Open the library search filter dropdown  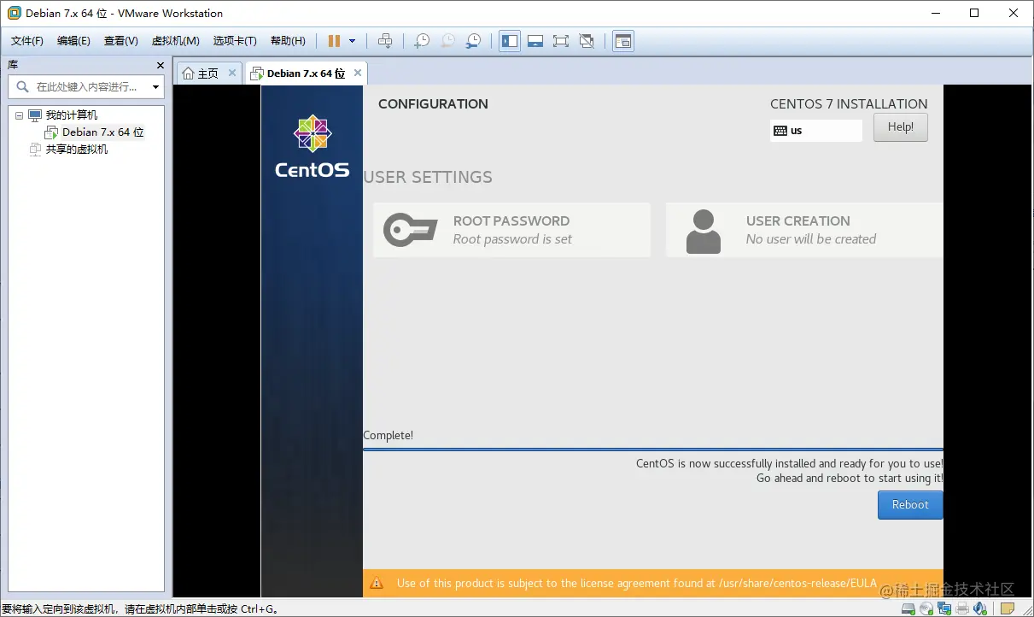coord(155,86)
